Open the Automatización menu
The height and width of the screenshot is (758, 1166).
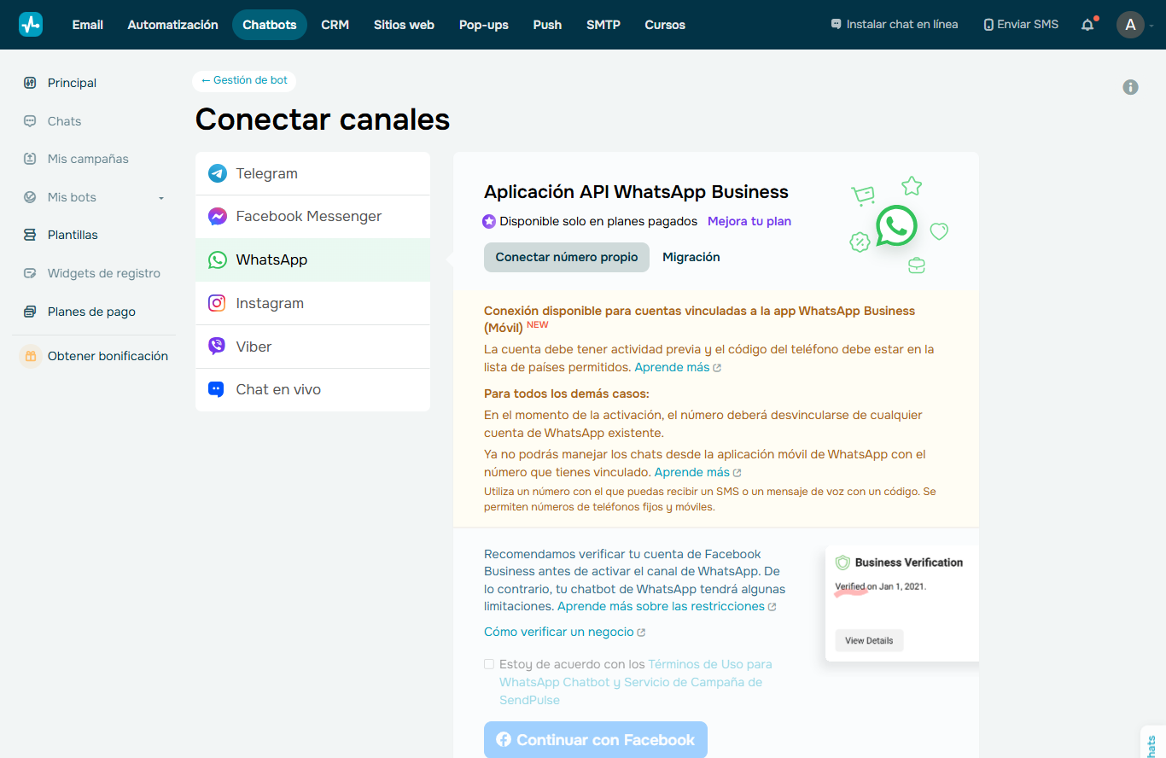[172, 25]
